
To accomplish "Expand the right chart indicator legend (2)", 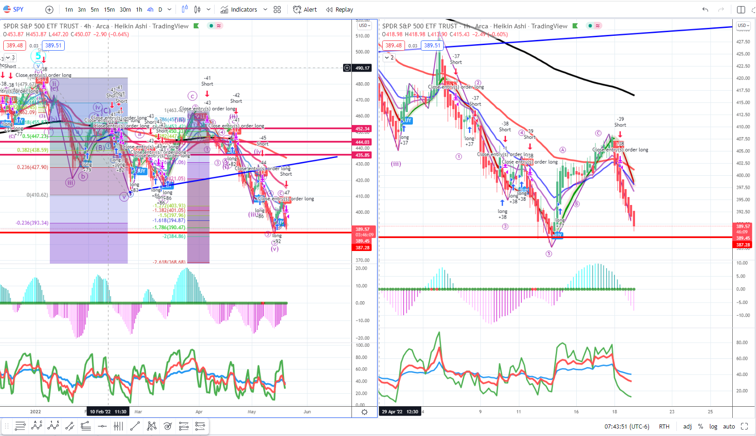I will [388, 58].
